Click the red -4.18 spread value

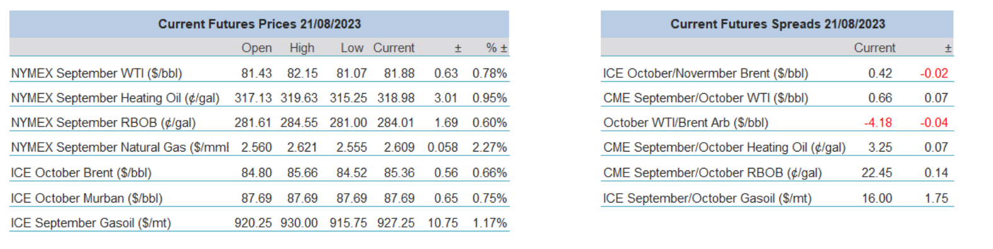pyautogui.click(x=878, y=123)
